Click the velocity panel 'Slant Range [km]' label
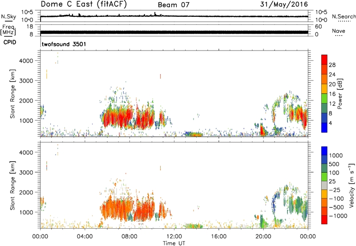Viewport: 356px width, 246px height. pos(12,186)
